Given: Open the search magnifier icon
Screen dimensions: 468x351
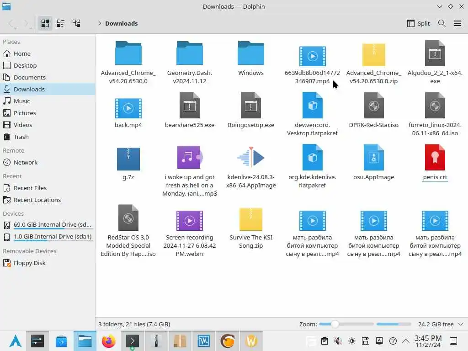Looking at the screenshot, I should [442, 23].
